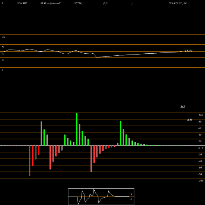Open the mini overview chart thumbnail
Image resolution: width=205 pixels, height=205 pixels.
(x=101, y=196)
